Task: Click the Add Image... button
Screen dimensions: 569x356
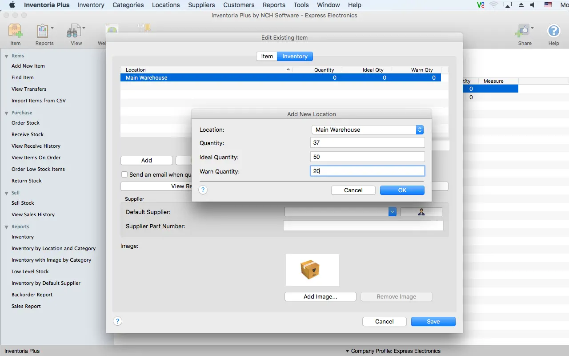Action: 320,297
